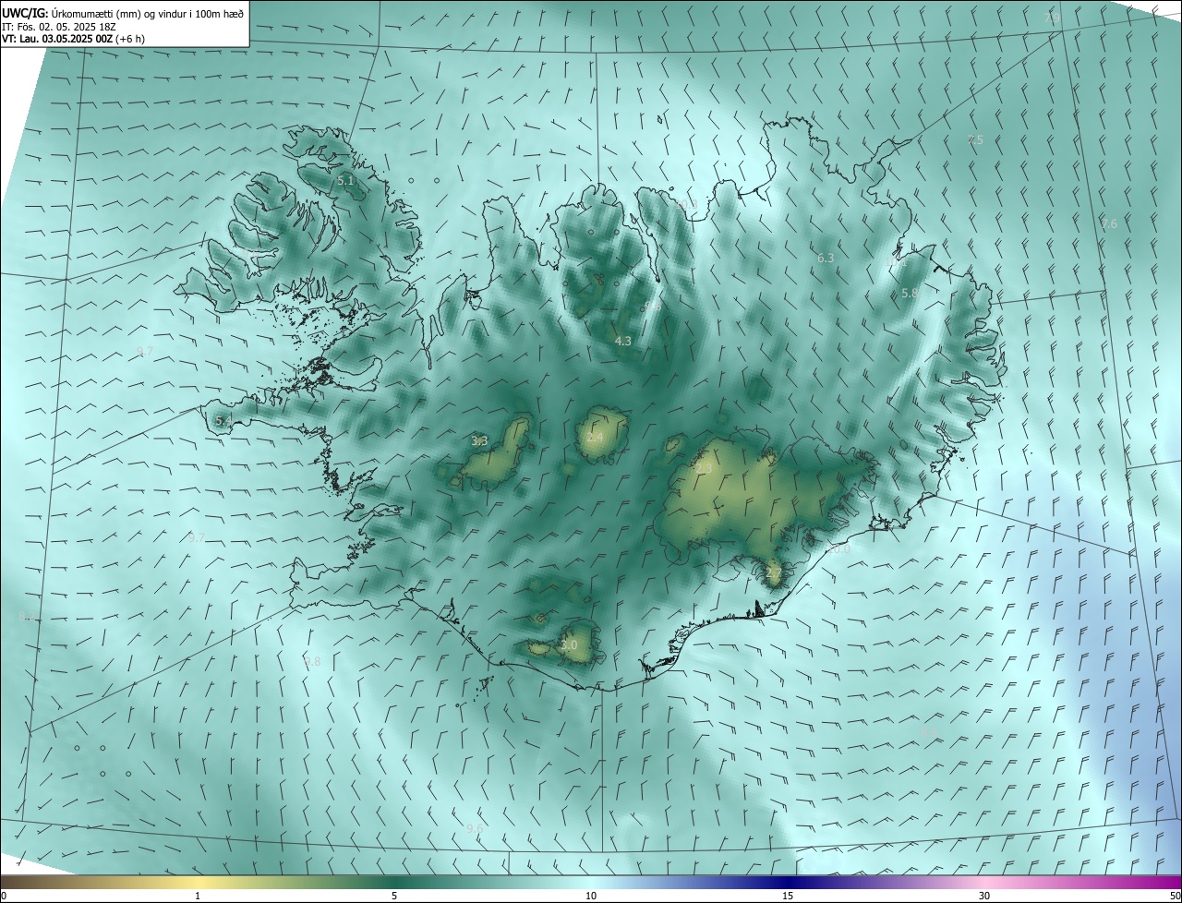
Task: Click the 2.4 value on the central glacier
Action: coord(596,438)
